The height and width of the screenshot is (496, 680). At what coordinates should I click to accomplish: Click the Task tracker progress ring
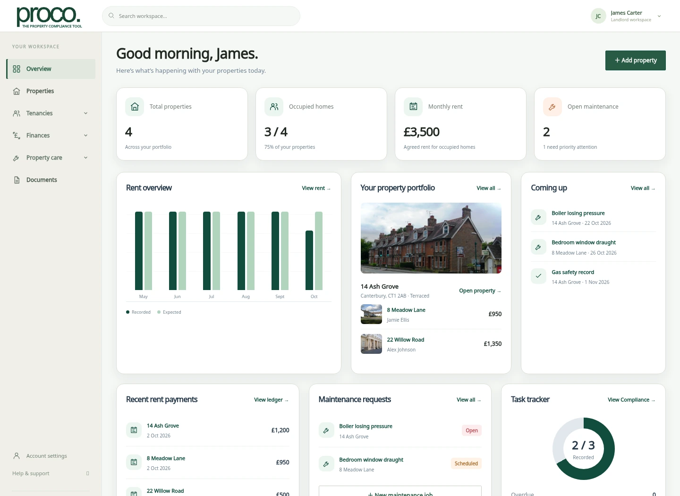click(584, 449)
